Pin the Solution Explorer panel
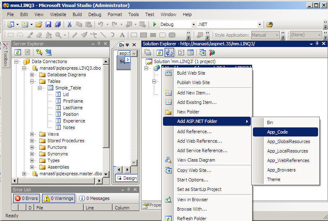This screenshot has height=221, width=328. 317,43
